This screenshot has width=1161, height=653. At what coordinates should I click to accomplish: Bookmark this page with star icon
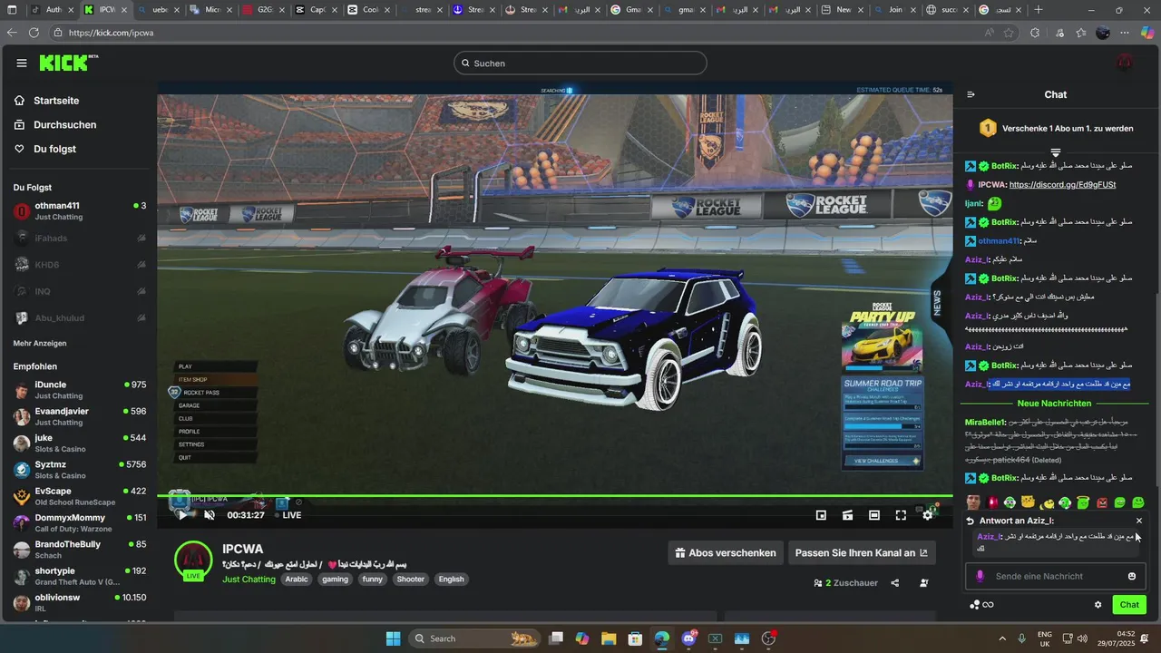1009,33
